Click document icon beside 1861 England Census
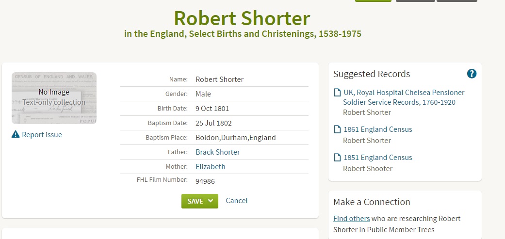The height and width of the screenshot is (239, 505). (337, 129)
